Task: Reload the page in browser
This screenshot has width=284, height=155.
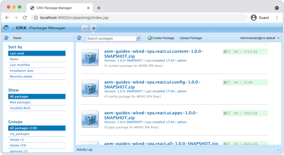Action: [25, 18]
